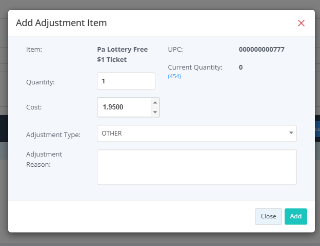
Task: Select the UPC value 000000000777
Action: click(262, 50)
